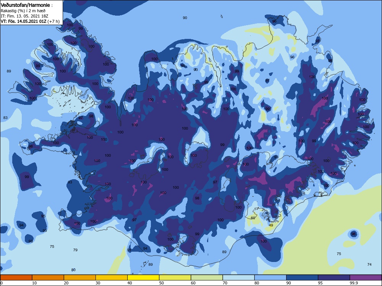Click the orange 10–20 legend swatch
The width and height of the screenshot is (382, 286).
tap(48, 278)
